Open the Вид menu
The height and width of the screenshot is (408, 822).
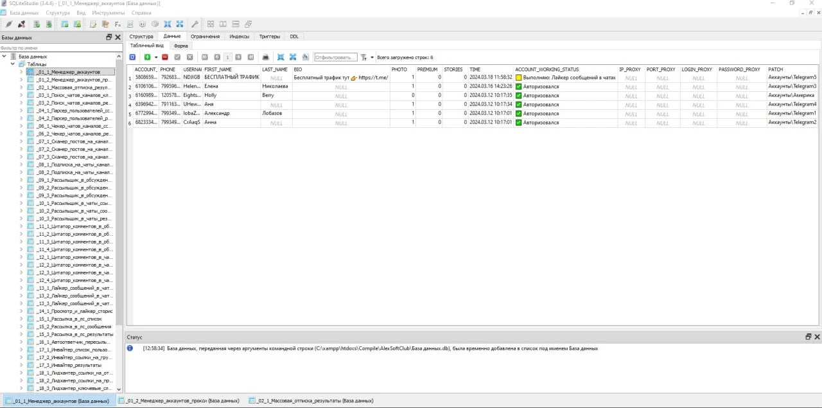81,13
